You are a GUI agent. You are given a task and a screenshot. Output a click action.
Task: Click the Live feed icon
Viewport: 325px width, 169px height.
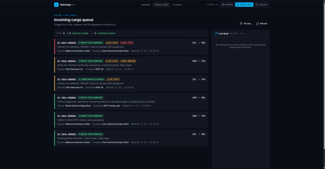point(216,33)
